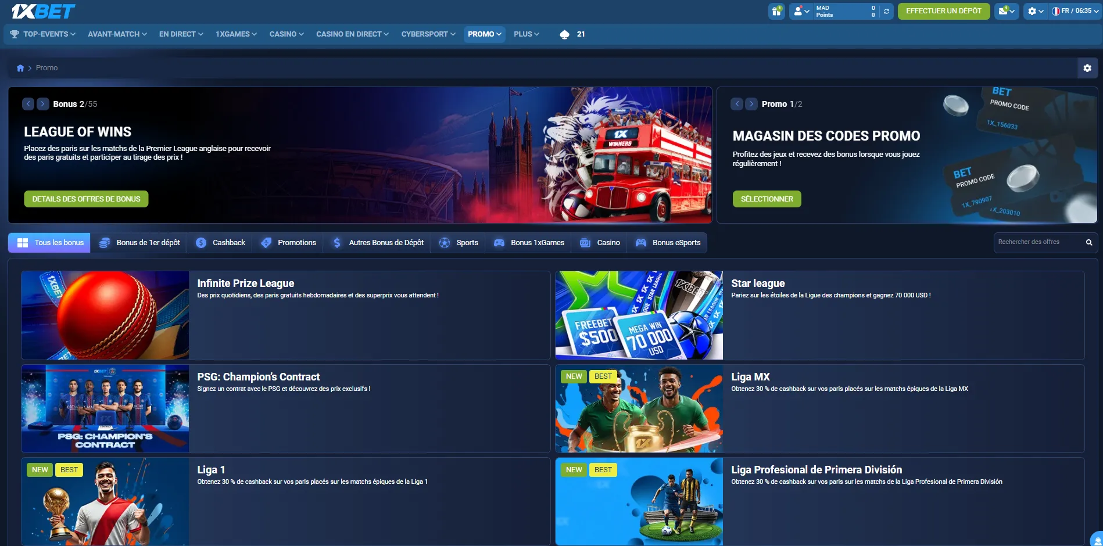Open the gift promotions icon with notification badge
This screenshot has width=1103, height=546.
pyautogui.click(x=776, y=11)
